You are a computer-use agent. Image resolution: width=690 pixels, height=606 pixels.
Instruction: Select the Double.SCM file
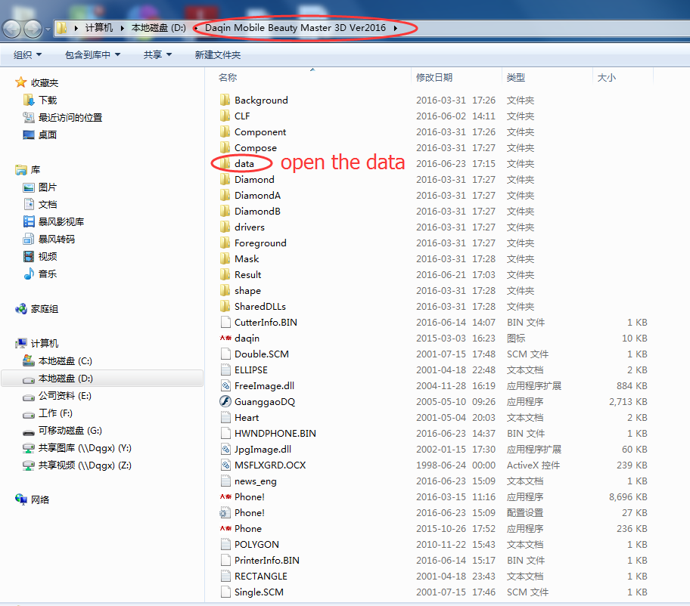[261, 354]
